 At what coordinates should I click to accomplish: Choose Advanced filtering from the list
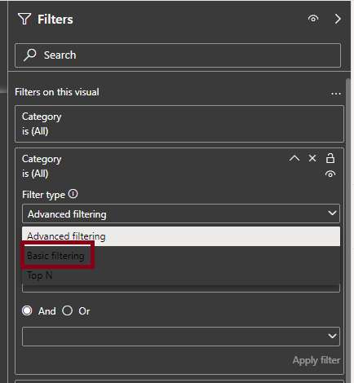[x=181, y=236]
